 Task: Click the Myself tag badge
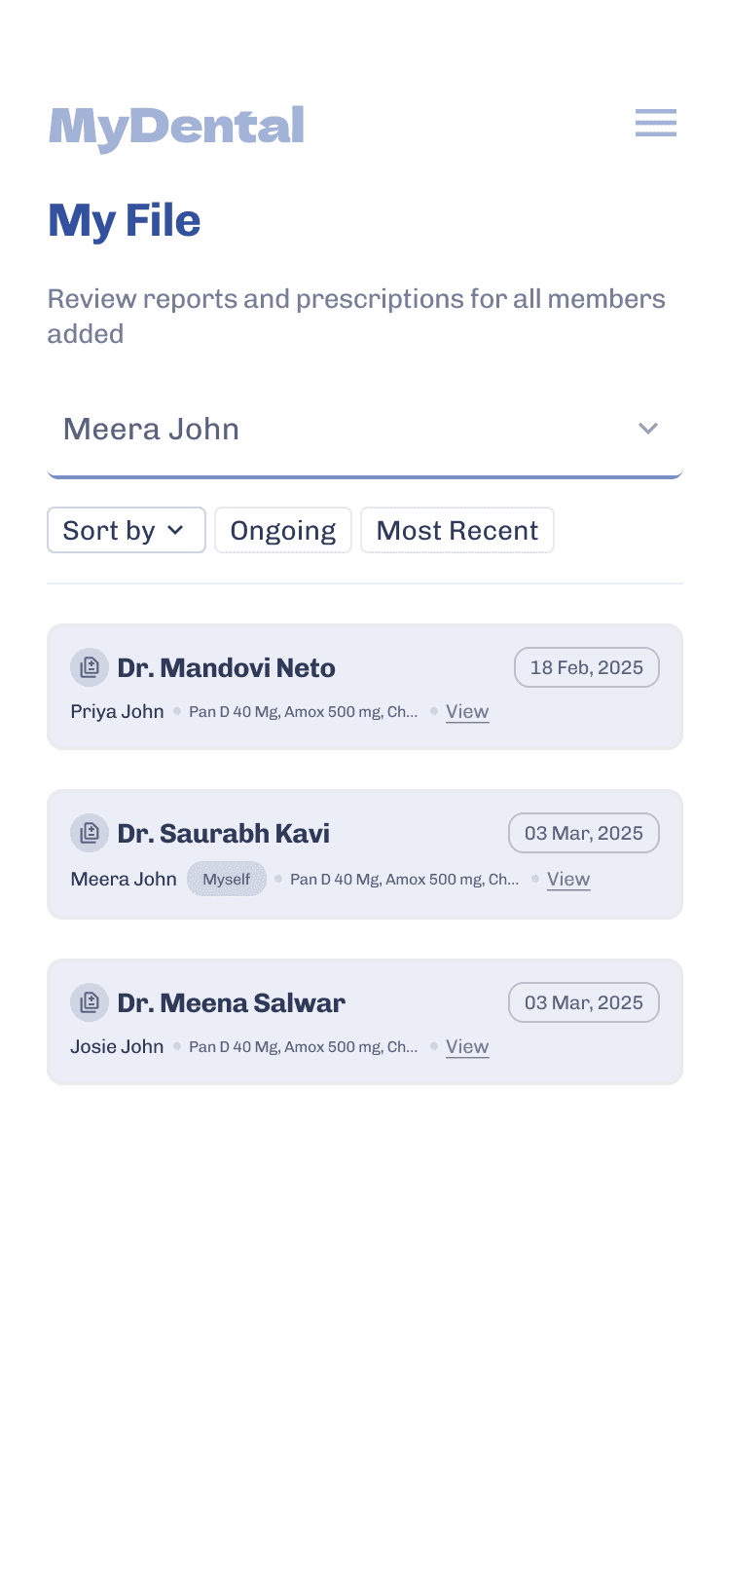227,879
